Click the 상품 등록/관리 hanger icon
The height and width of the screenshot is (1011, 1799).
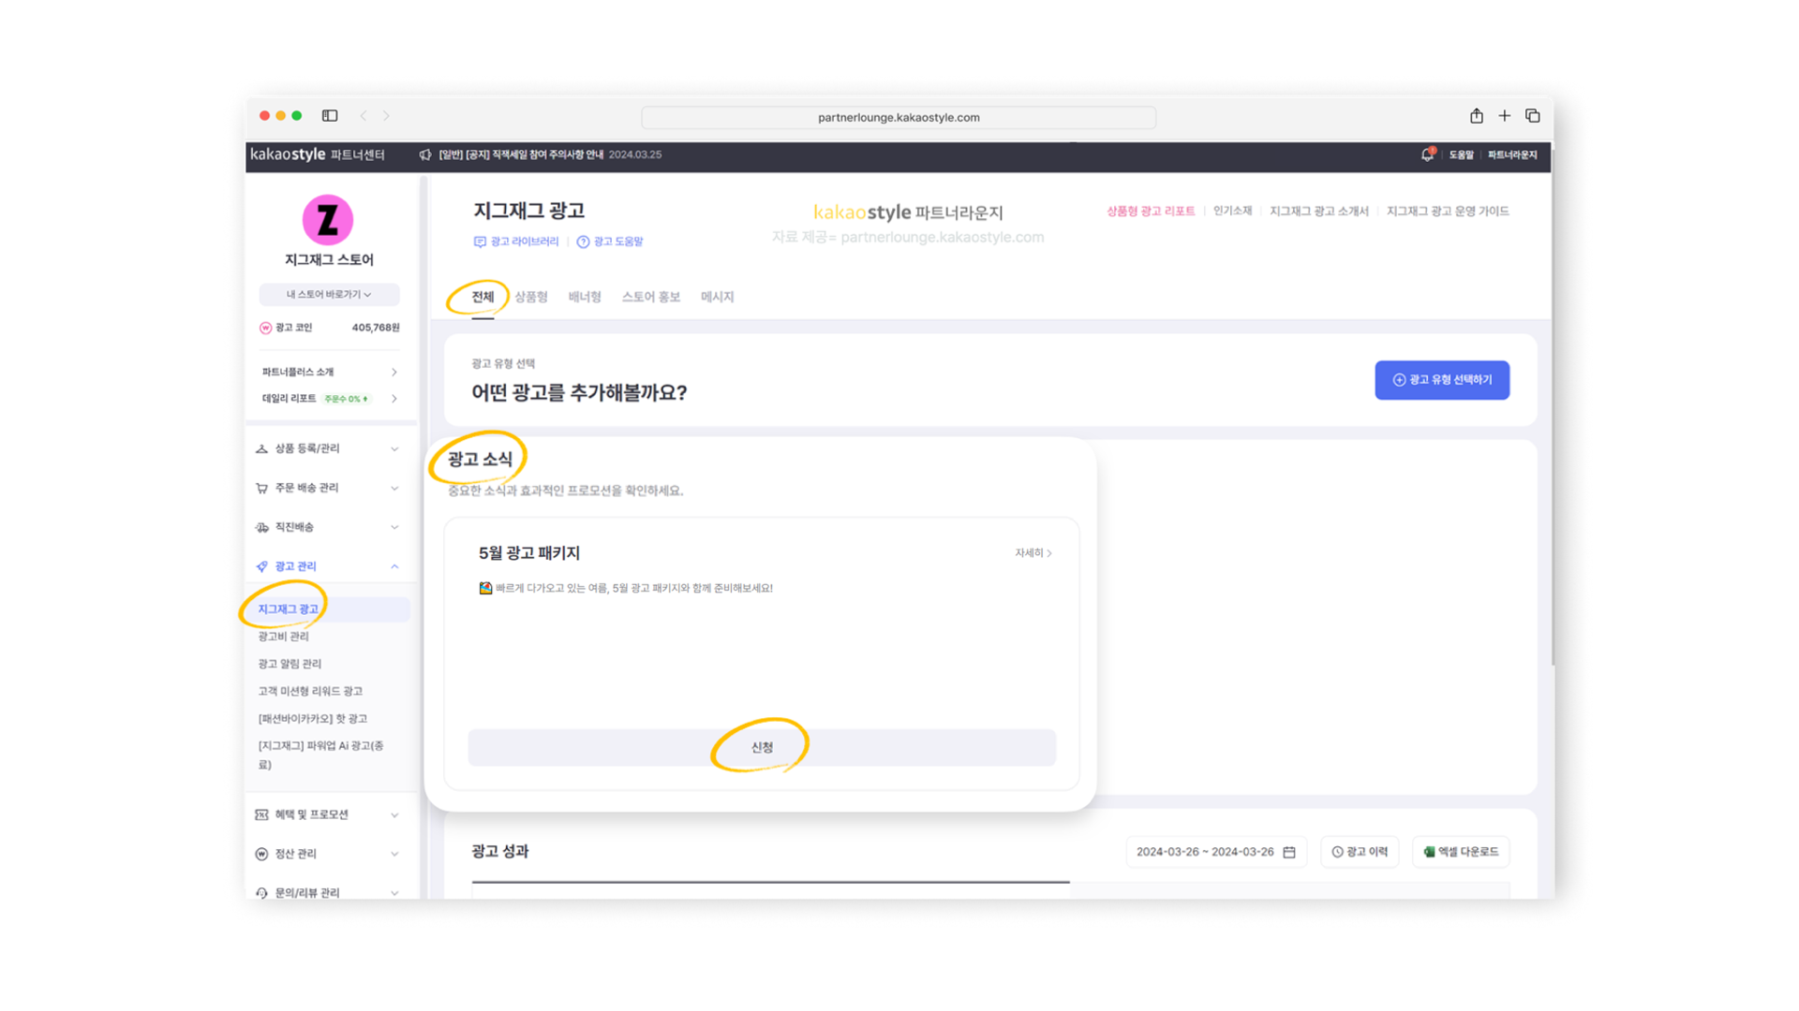262,448
